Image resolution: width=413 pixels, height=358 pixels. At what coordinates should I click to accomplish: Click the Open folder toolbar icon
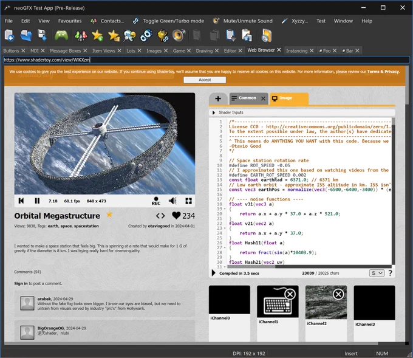point(26,35)
